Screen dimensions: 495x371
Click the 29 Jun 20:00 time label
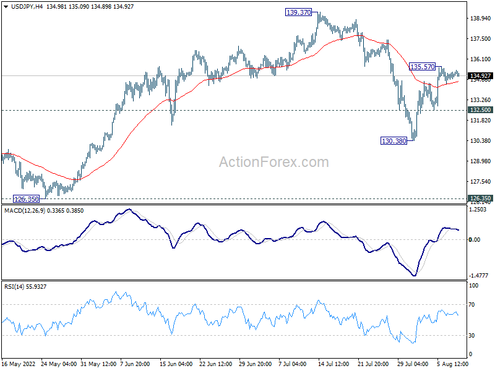256,364
